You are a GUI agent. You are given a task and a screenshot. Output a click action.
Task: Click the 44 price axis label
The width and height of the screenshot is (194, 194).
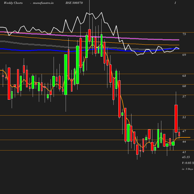click(x=184, y=142)
